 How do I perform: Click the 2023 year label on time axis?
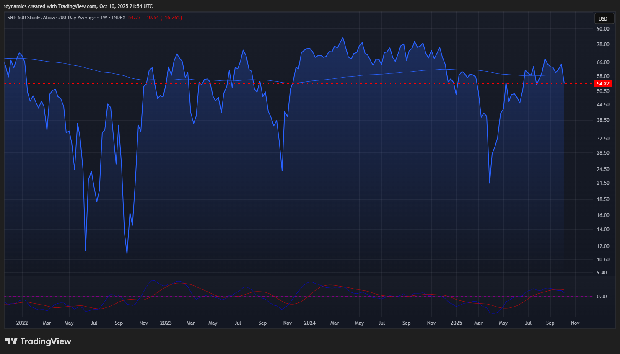(166, 323)
